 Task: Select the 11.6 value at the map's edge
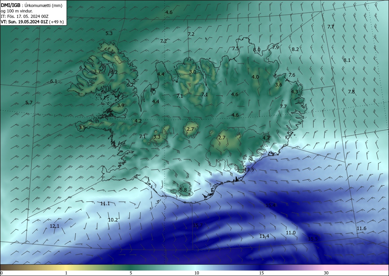[361, 229]
